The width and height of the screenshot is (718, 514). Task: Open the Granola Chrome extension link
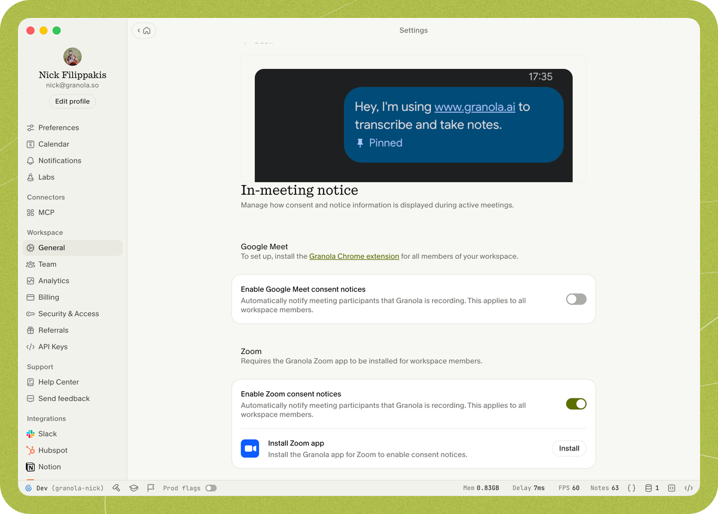click(x=354, y=256)
